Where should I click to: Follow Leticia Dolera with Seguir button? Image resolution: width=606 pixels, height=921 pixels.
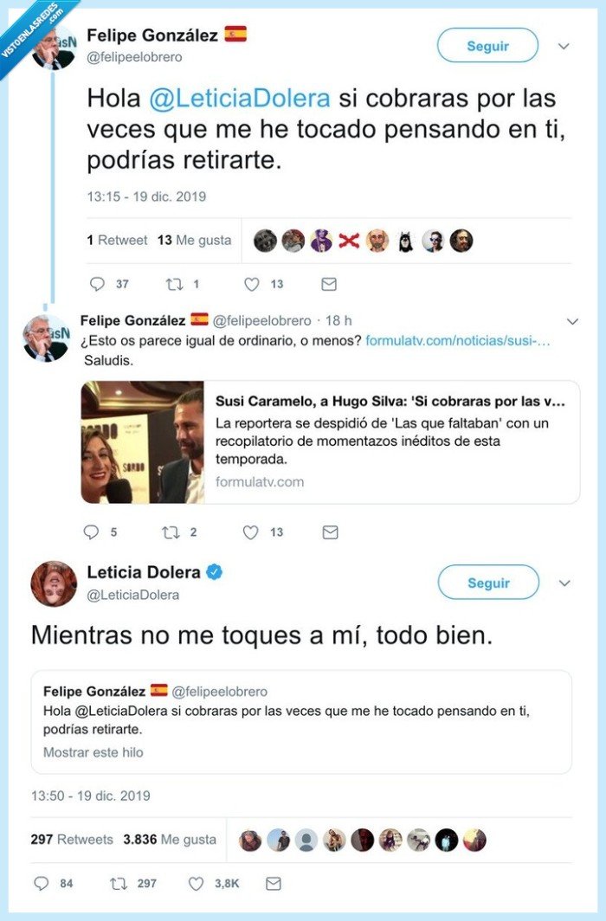(488, 583)
